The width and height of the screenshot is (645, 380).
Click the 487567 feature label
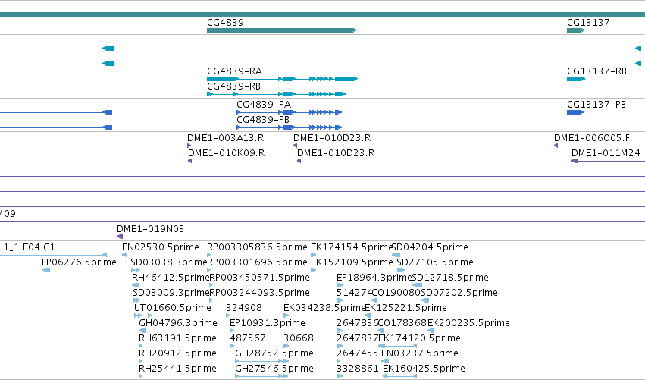click(248, 338)
